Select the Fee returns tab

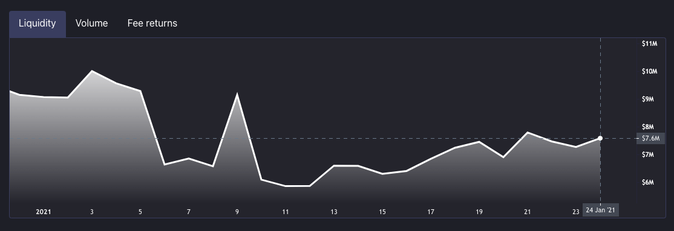(152, 24)
